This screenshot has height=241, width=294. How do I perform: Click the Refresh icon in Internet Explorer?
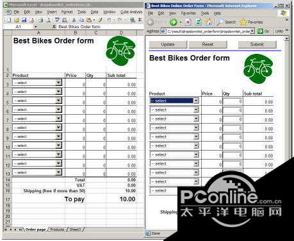coord(199,22)
